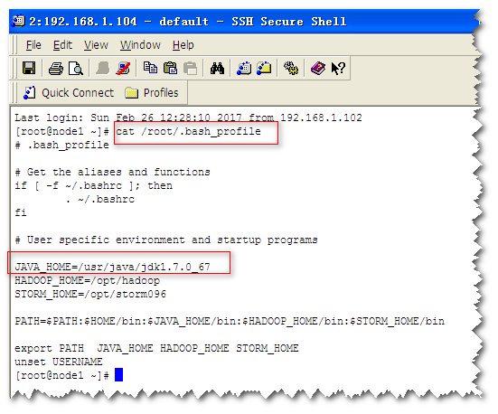This screenshot has width=498, height=414.
Task: Click the SSH window title bar icon
Action: tap(18, 21)
